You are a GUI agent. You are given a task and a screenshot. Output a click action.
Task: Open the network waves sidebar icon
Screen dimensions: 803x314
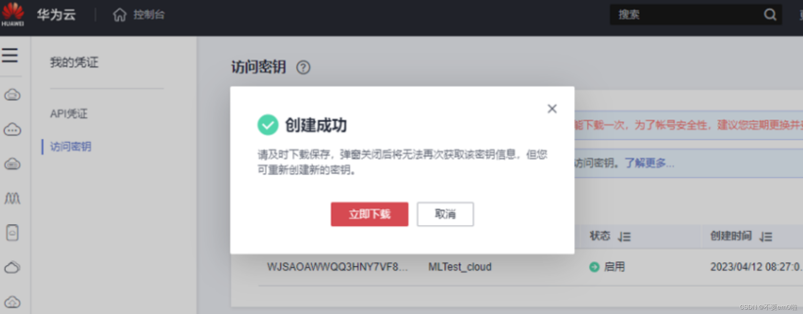12,198
